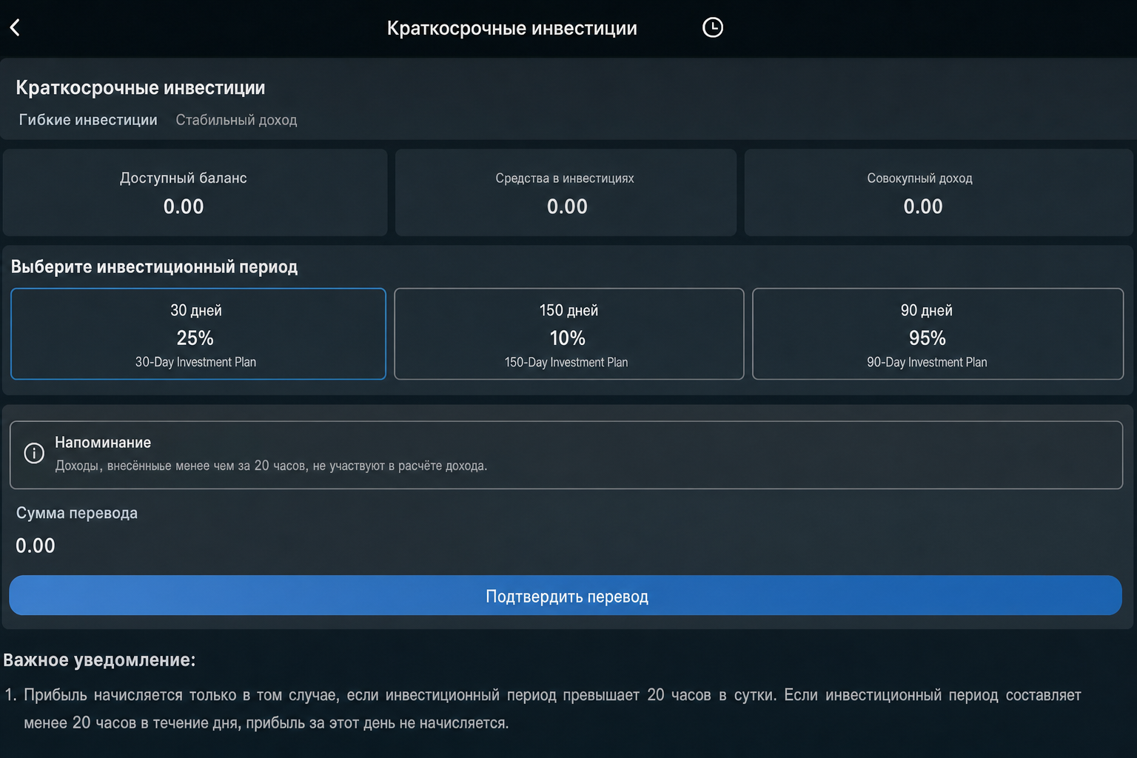
Task: Switch to the Стабильный доход tab
Action: [x=236, y=120]
